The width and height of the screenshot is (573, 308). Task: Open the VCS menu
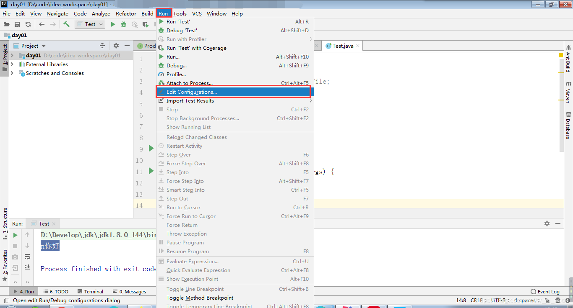[x=197, y=13]
